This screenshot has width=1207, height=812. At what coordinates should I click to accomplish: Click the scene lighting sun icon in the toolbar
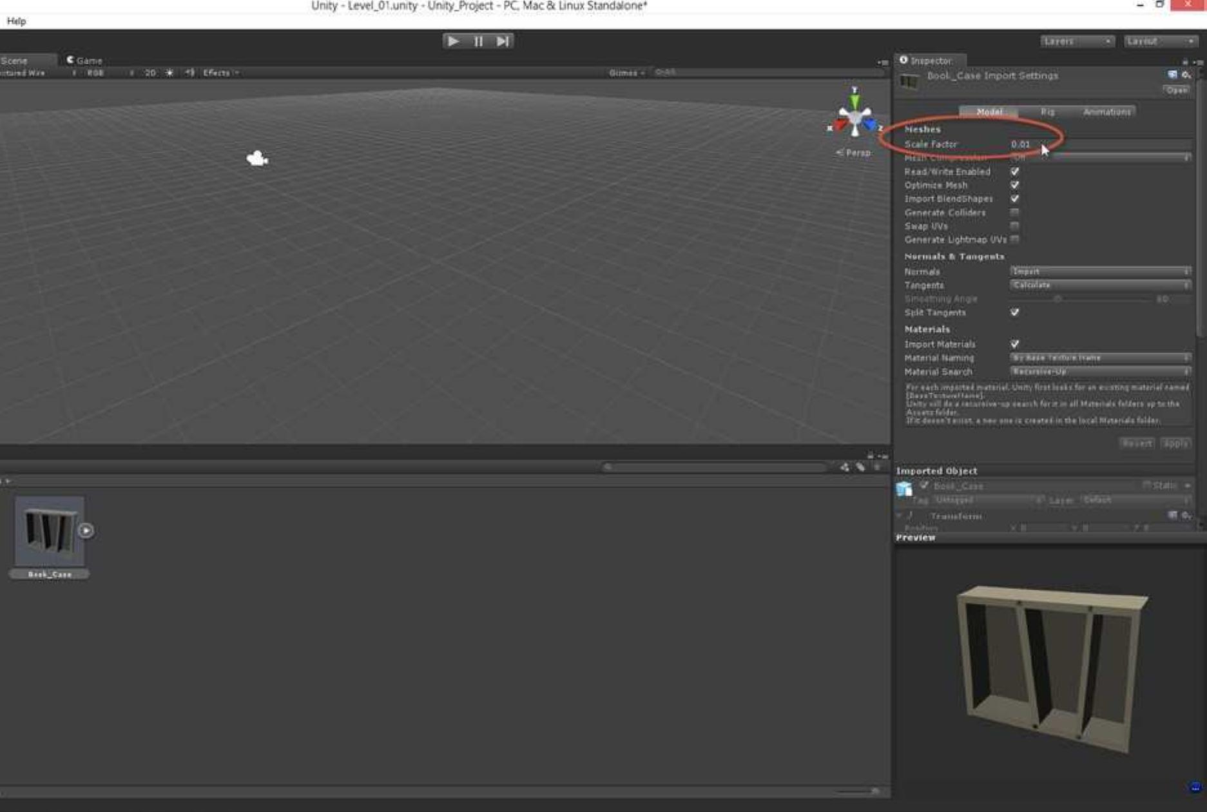168,73
